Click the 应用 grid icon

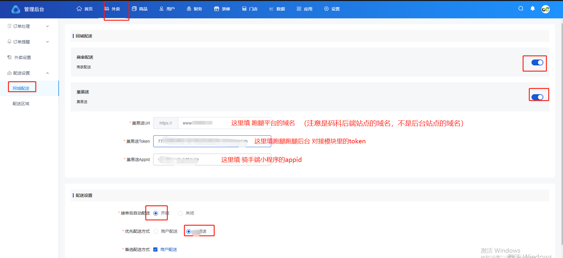(299, 9)
